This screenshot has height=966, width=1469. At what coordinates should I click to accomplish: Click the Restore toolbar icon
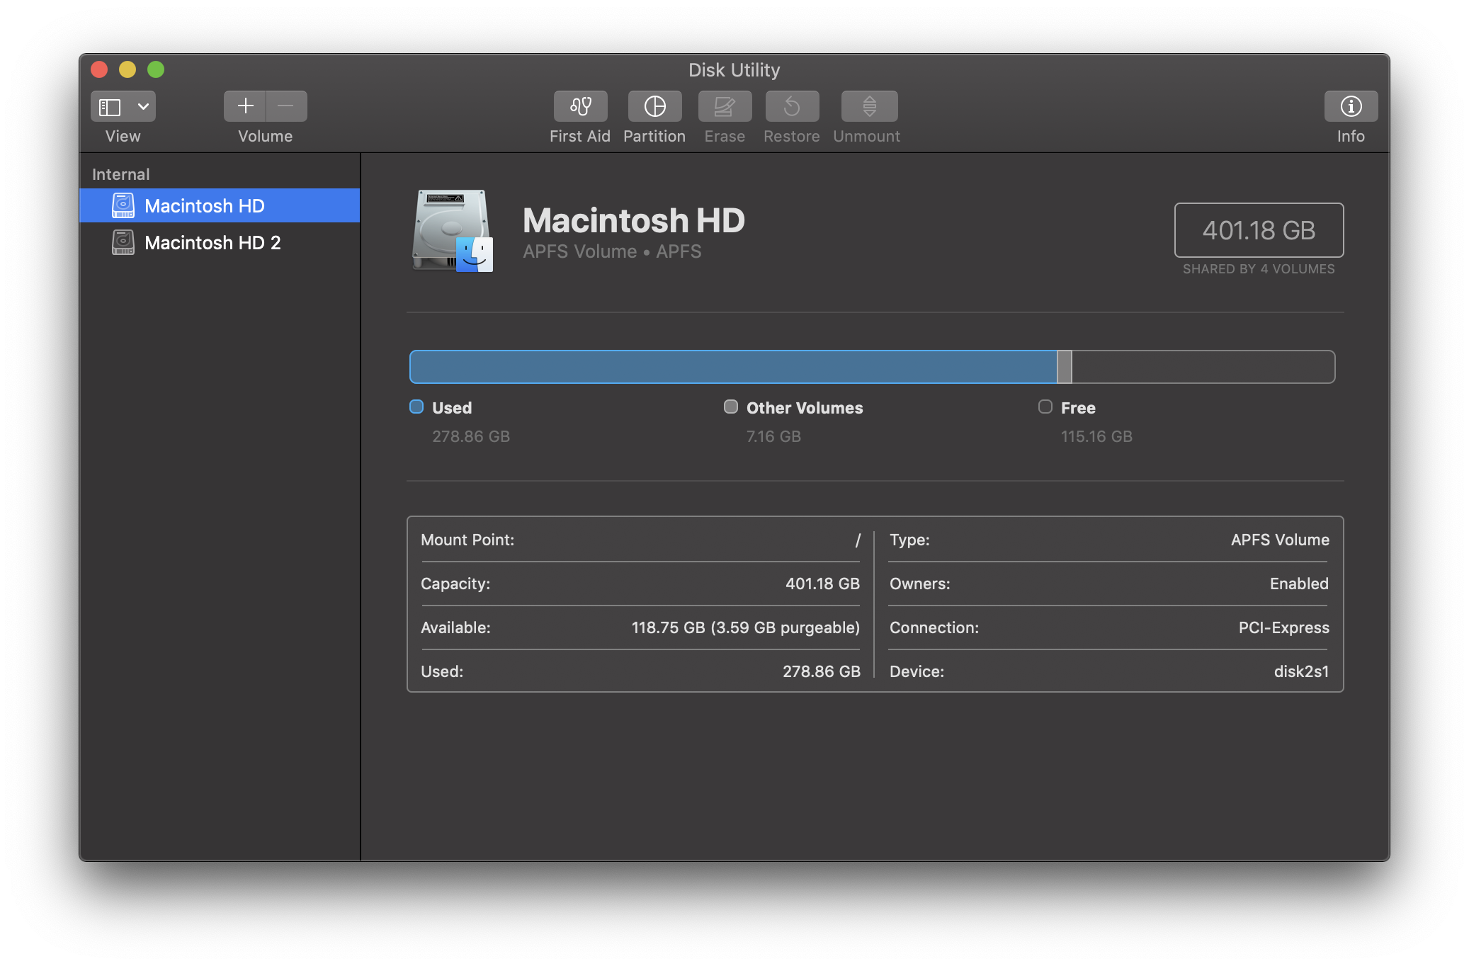(792, 106)
